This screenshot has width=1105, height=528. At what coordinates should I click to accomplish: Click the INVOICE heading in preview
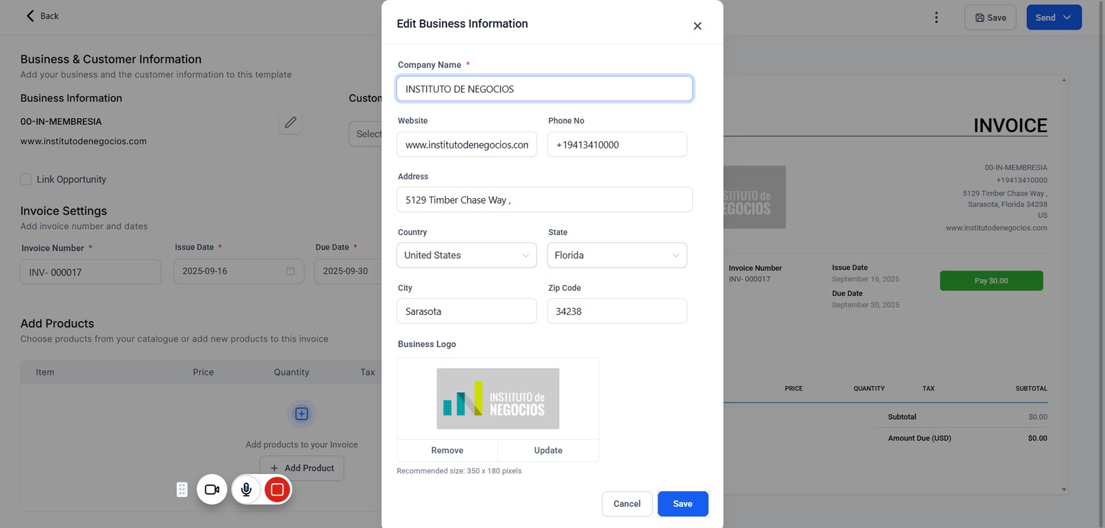click(1010, 126)
